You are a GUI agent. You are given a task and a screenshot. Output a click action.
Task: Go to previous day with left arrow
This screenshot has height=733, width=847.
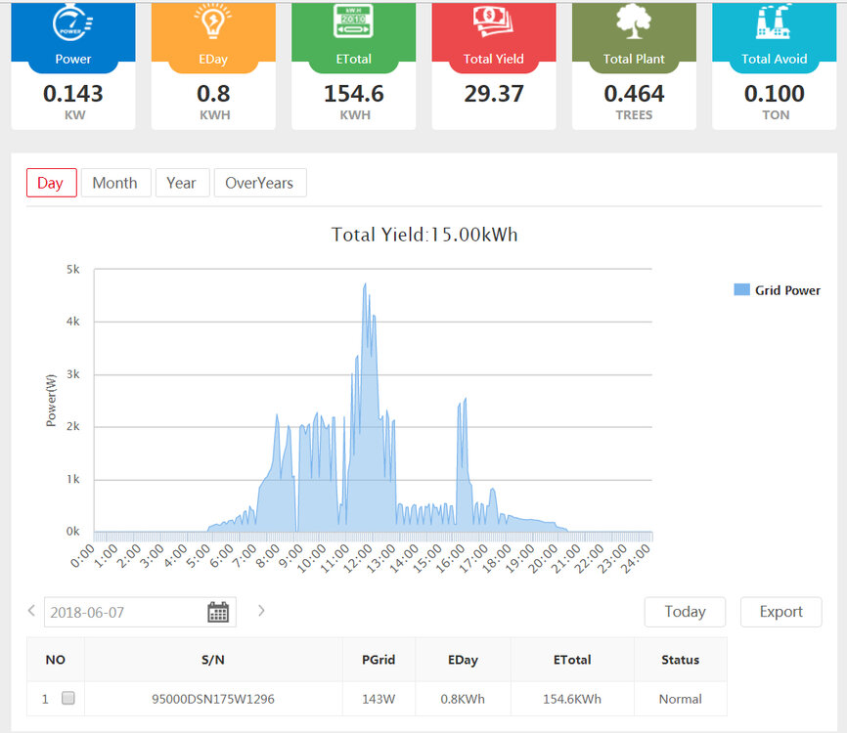click(31, 611)
